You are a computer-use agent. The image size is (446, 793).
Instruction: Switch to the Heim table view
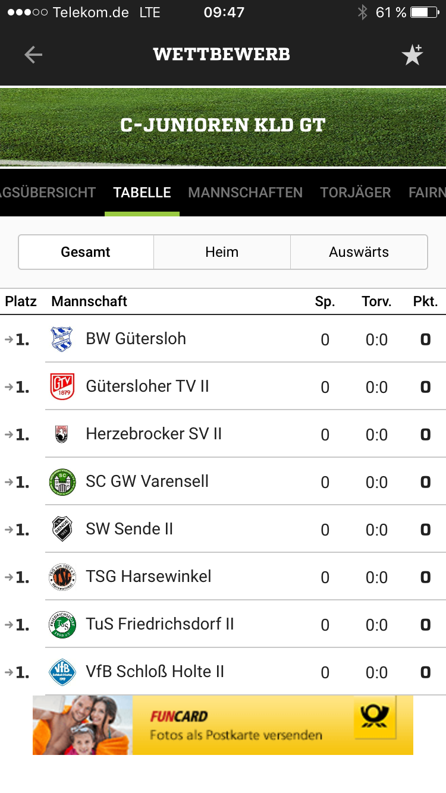click(x=222, y=252)
